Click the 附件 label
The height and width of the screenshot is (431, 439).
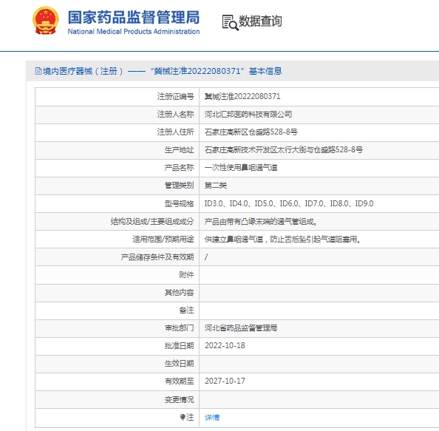click(186, 275)
